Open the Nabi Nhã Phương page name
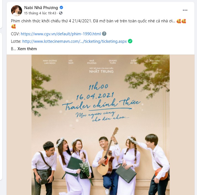This screenshot has height=195, width=197. coord(41,8)
